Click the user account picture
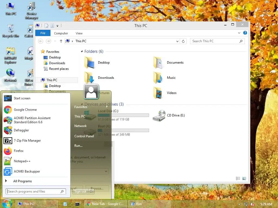The height and width of the screenshot is (208, 278). point(91,92)
